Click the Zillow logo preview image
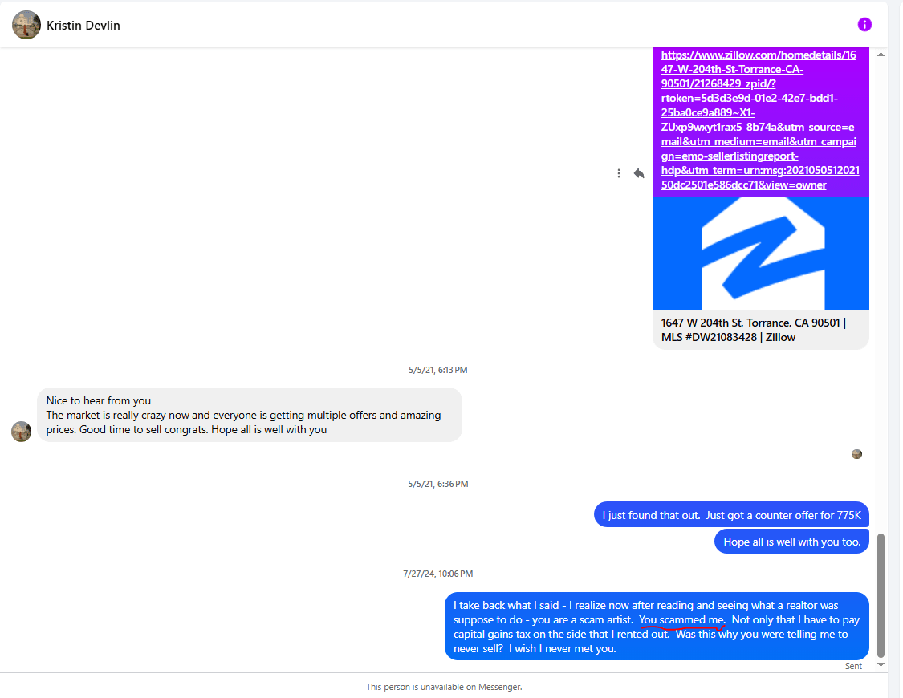903x698 pixels. [x=761, y=254]
